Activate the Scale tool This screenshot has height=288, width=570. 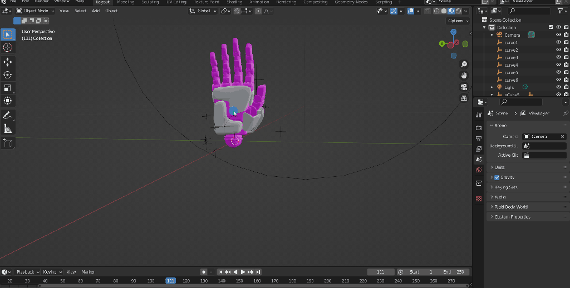coord(8,88)
